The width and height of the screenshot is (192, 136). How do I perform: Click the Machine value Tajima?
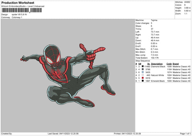pos(154,20)
